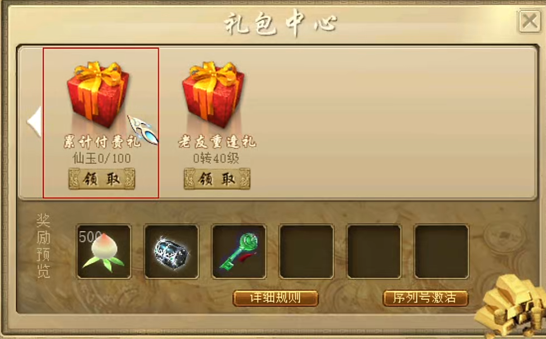This screenshot has width=546, height=339.
Task: Click the silver treasure chest reward icon
Action: tap(171, 251)
